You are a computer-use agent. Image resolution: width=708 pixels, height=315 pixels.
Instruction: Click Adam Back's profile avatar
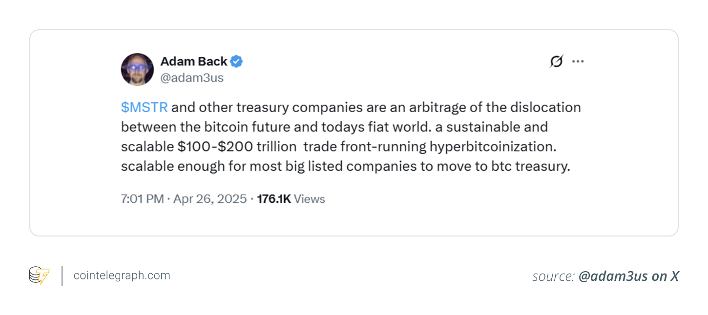click(x=137, y=69)
